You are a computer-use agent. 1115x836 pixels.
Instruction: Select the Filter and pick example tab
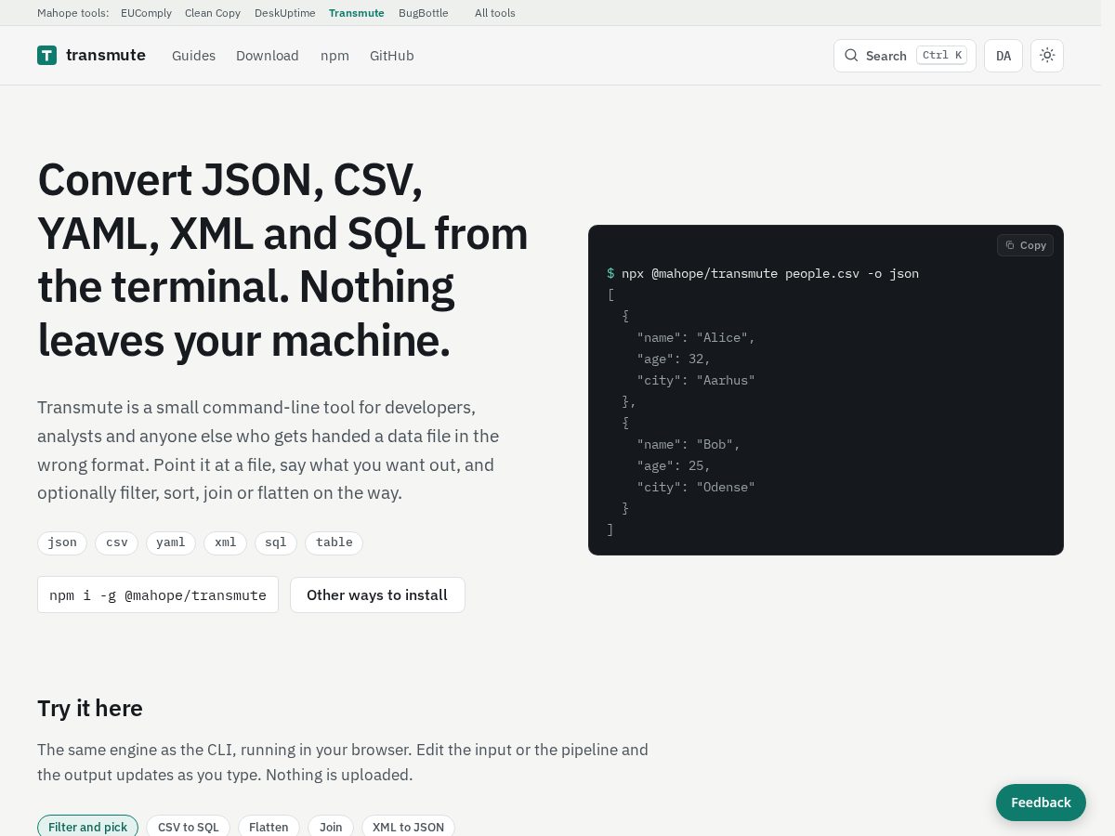pos(88,827)
